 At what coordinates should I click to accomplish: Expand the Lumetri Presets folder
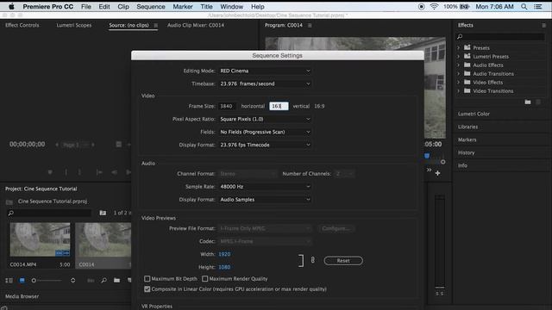click(458, 56)
